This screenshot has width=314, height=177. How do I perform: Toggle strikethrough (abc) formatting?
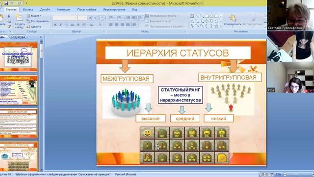72,25
